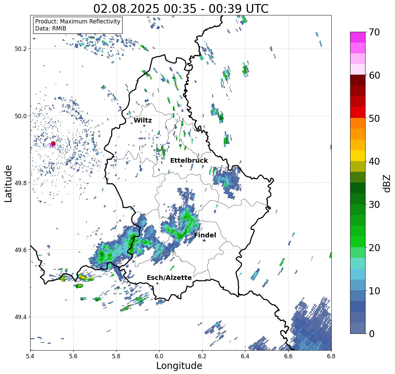Click the plot title with UTC time

pos(181,9)
